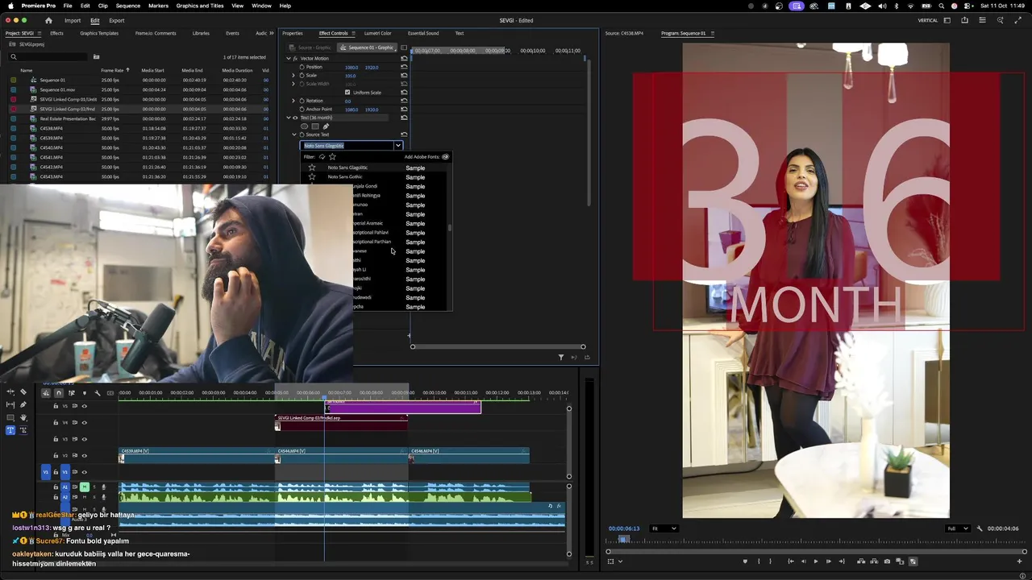
Task: Open macOS Spotlight search
Action: (x=941, y=6)
